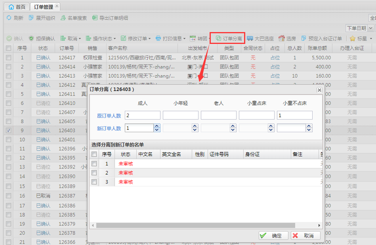Click the scrollbar right arrow in dialog
This screenshot has width=376, height=245.
click(x=319, y=225)
